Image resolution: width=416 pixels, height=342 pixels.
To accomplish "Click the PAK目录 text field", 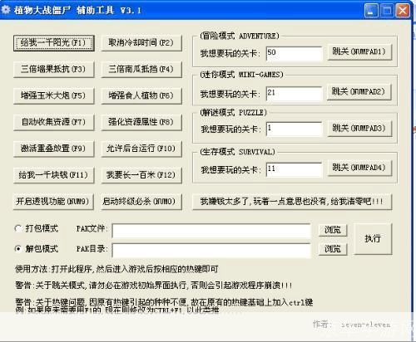I will tap(211, 251).
